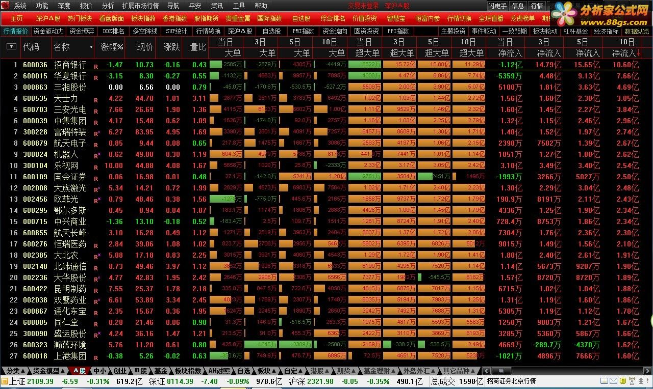Expand the 自定 bottom tab menu

[293, 371]
